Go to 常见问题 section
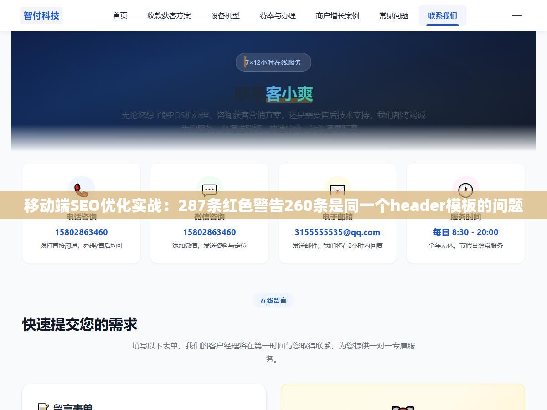 (x=394, y=15)
